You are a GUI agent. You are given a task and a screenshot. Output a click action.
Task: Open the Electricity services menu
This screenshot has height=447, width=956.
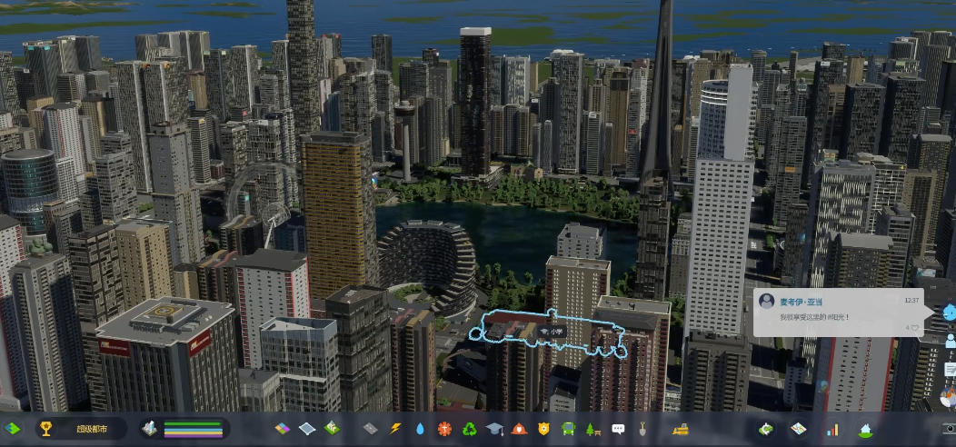395,429
